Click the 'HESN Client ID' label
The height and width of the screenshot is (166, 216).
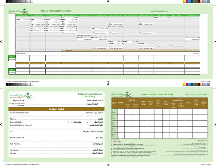17,138
